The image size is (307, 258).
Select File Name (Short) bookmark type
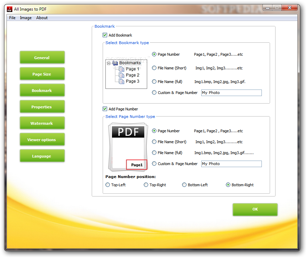(x=154, y=68)
